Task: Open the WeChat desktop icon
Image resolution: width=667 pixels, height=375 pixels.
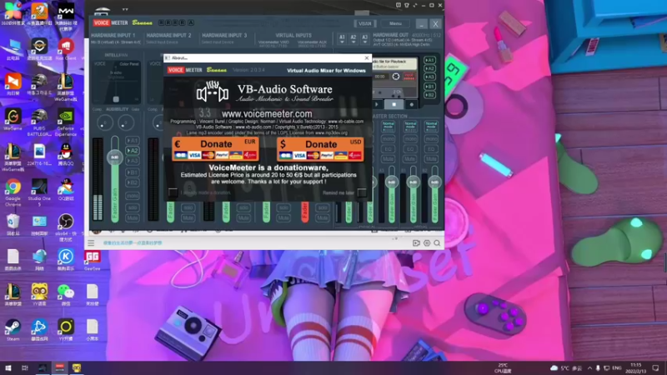Action: coord(66,295)
